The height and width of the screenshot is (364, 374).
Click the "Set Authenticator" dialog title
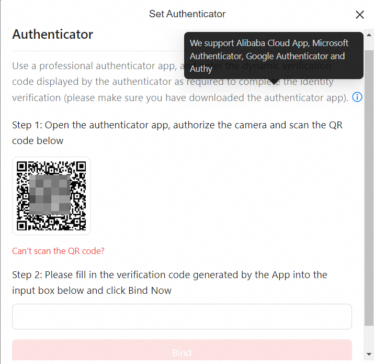tap(187, 14)
